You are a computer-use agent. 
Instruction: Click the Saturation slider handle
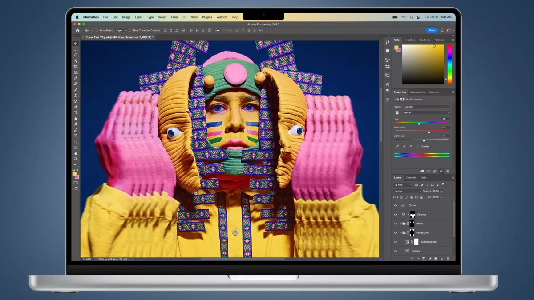(429, 132)
